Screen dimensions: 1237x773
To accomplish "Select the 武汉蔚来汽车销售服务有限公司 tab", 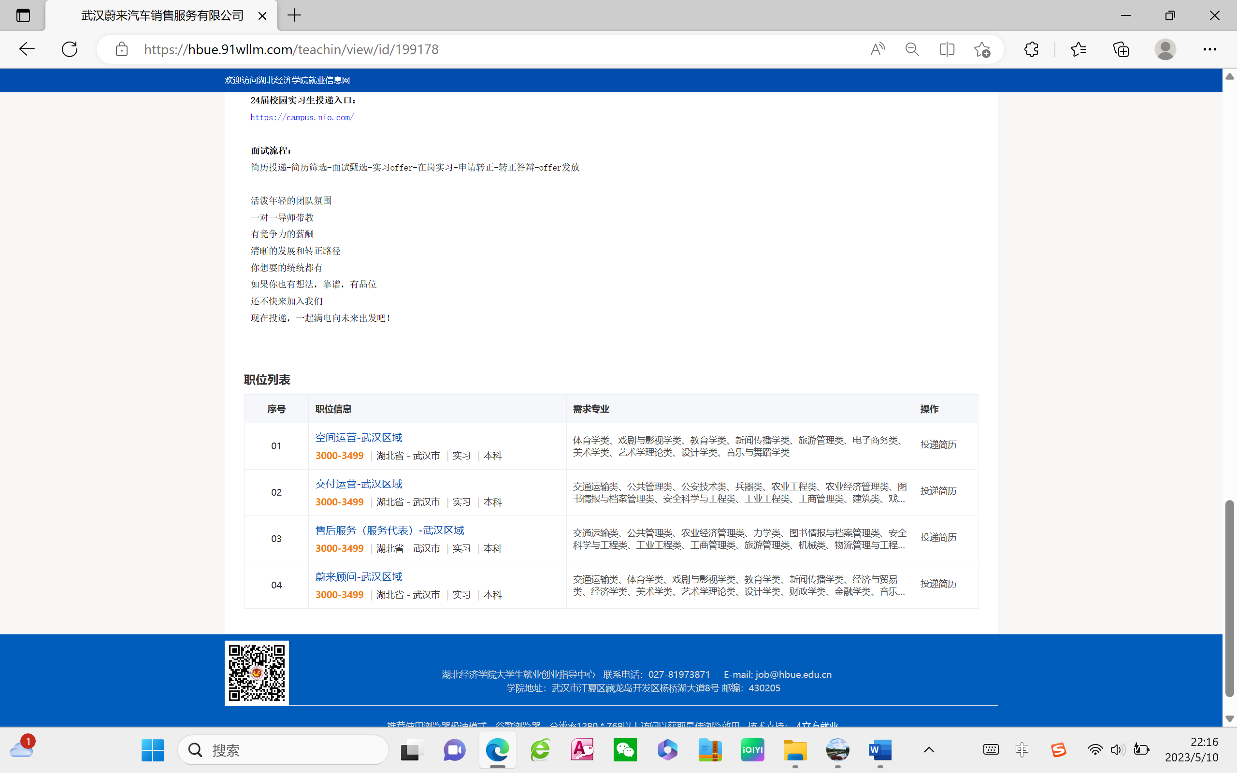I will (162, 15).
